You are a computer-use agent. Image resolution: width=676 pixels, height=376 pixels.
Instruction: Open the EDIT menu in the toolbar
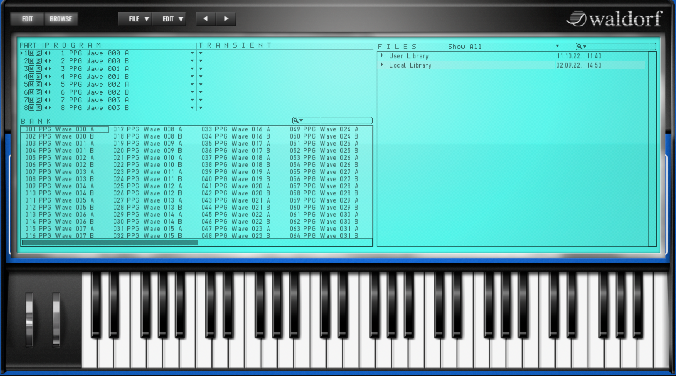point(170,19)
